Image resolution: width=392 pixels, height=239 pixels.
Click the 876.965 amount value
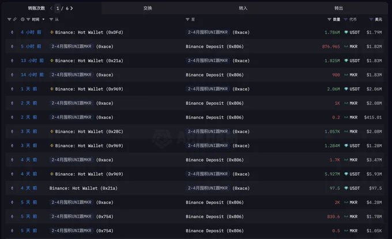331,47
